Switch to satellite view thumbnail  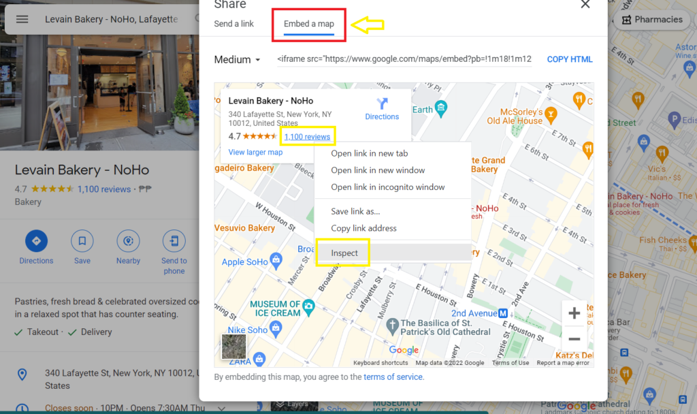coord(234,346)
